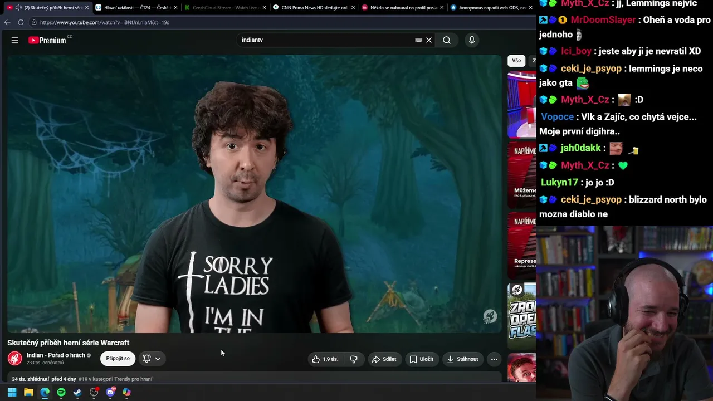
Task: Save the video with Uložit
Action: click(422, 359)
